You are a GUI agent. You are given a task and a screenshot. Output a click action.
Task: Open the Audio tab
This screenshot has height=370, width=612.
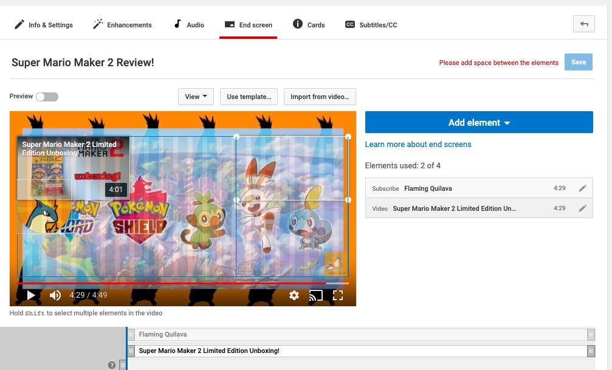(188, 24)
